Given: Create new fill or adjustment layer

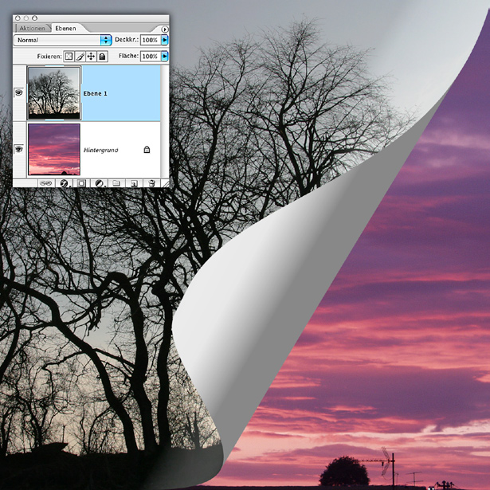Looking at the screenshot, I should click(99, 183).
